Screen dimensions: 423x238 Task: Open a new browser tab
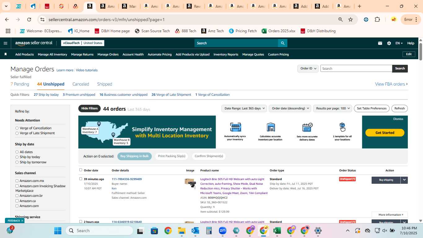[x=360, y=6]
